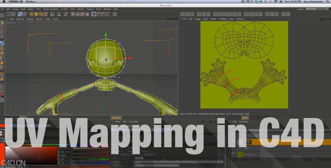Click the Zoom 24.7% status text
Screen dimensions: 331x168
pyautogui.click(x=185, y=114)
